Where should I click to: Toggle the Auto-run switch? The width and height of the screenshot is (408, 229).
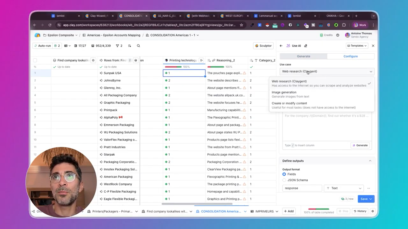click(x=43, y=46)
